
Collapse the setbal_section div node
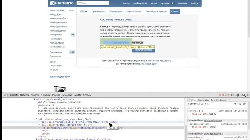[34, 100]
